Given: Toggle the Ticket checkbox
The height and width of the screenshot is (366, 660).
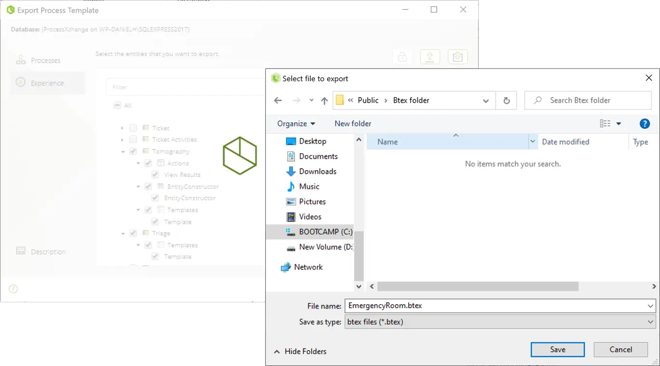Looking at the screenshot, I should pos(133,128).
